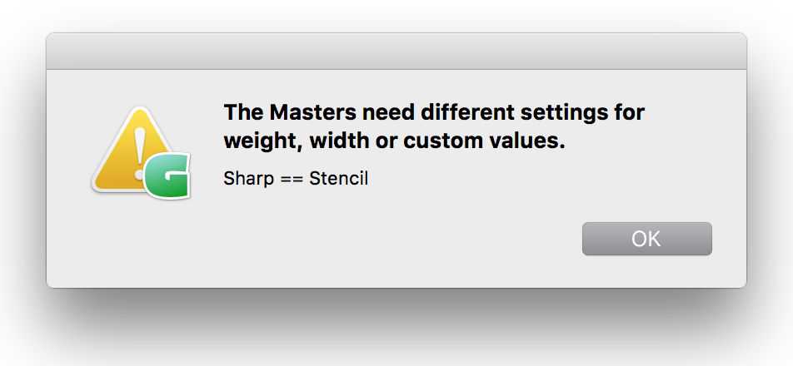793x366 pixels.
Task: Click the '==' operator in the message
Action: pyautogui.click(x=289, y=178)
